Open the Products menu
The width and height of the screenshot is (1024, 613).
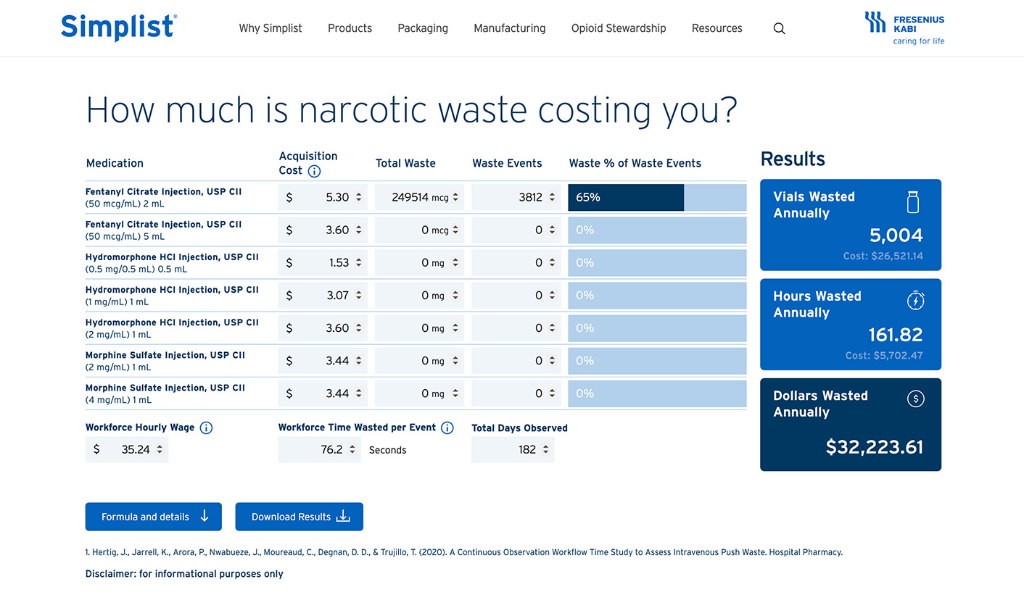[350, 28]
